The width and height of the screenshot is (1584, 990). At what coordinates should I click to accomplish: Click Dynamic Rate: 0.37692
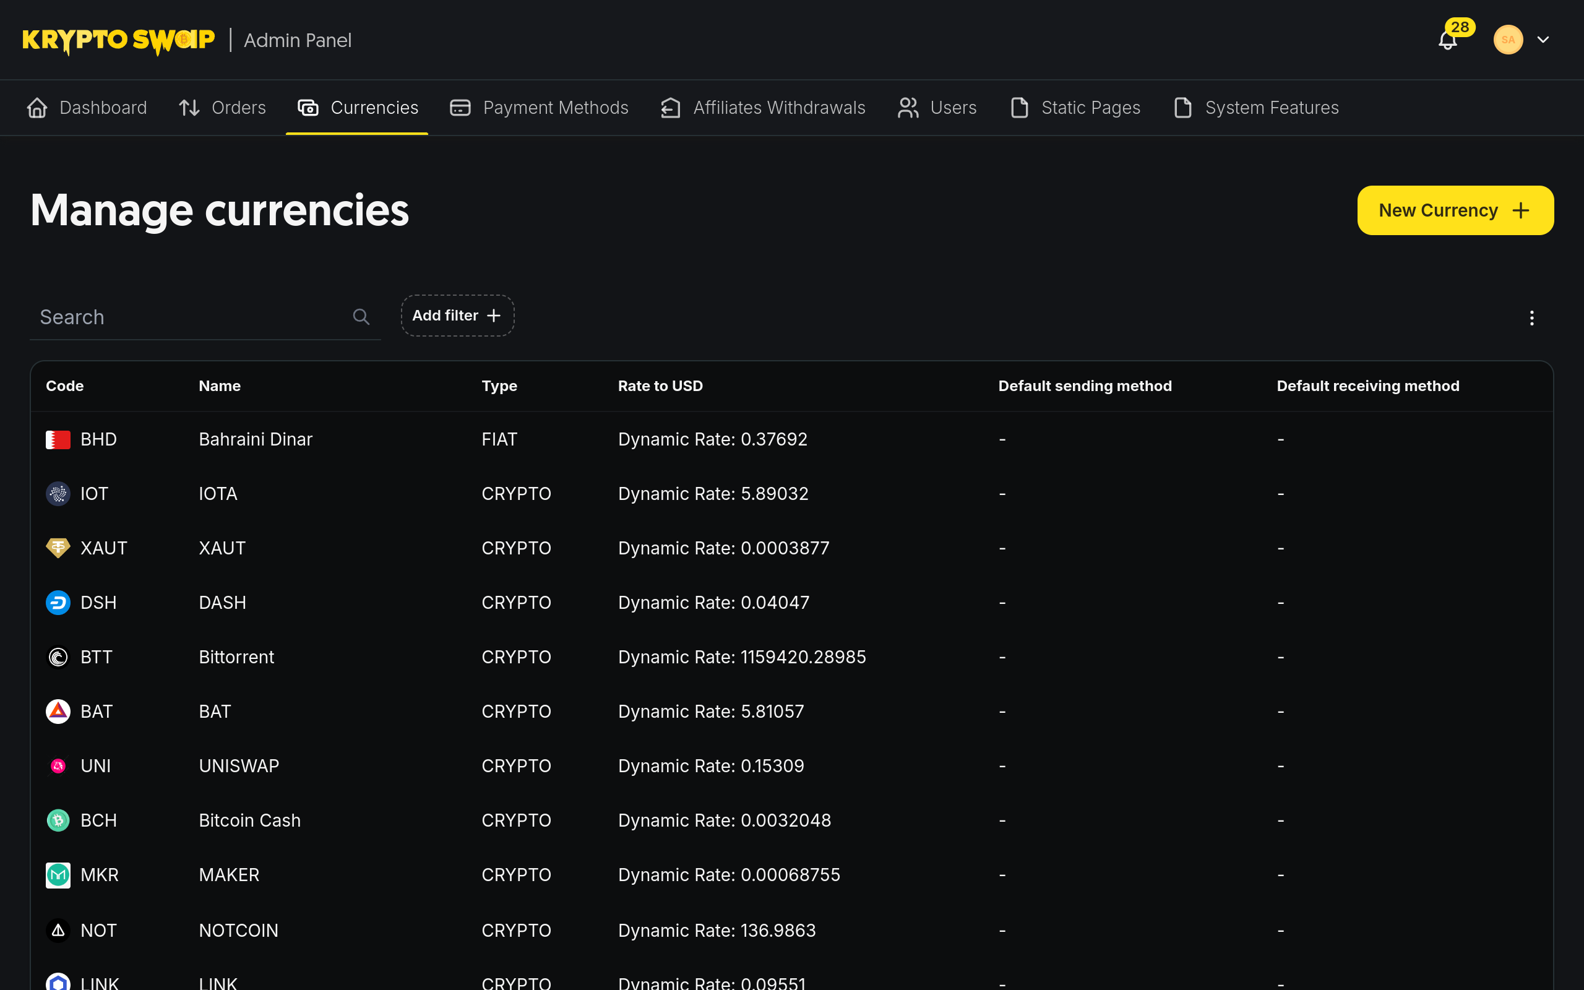coord(713,439)
